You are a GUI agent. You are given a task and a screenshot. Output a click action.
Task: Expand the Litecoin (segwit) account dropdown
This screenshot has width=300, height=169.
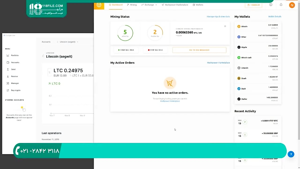pos(68,42)
